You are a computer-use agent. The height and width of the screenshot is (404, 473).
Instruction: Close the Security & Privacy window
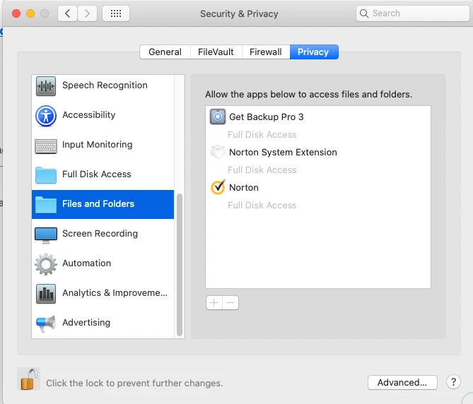point(16,13)
